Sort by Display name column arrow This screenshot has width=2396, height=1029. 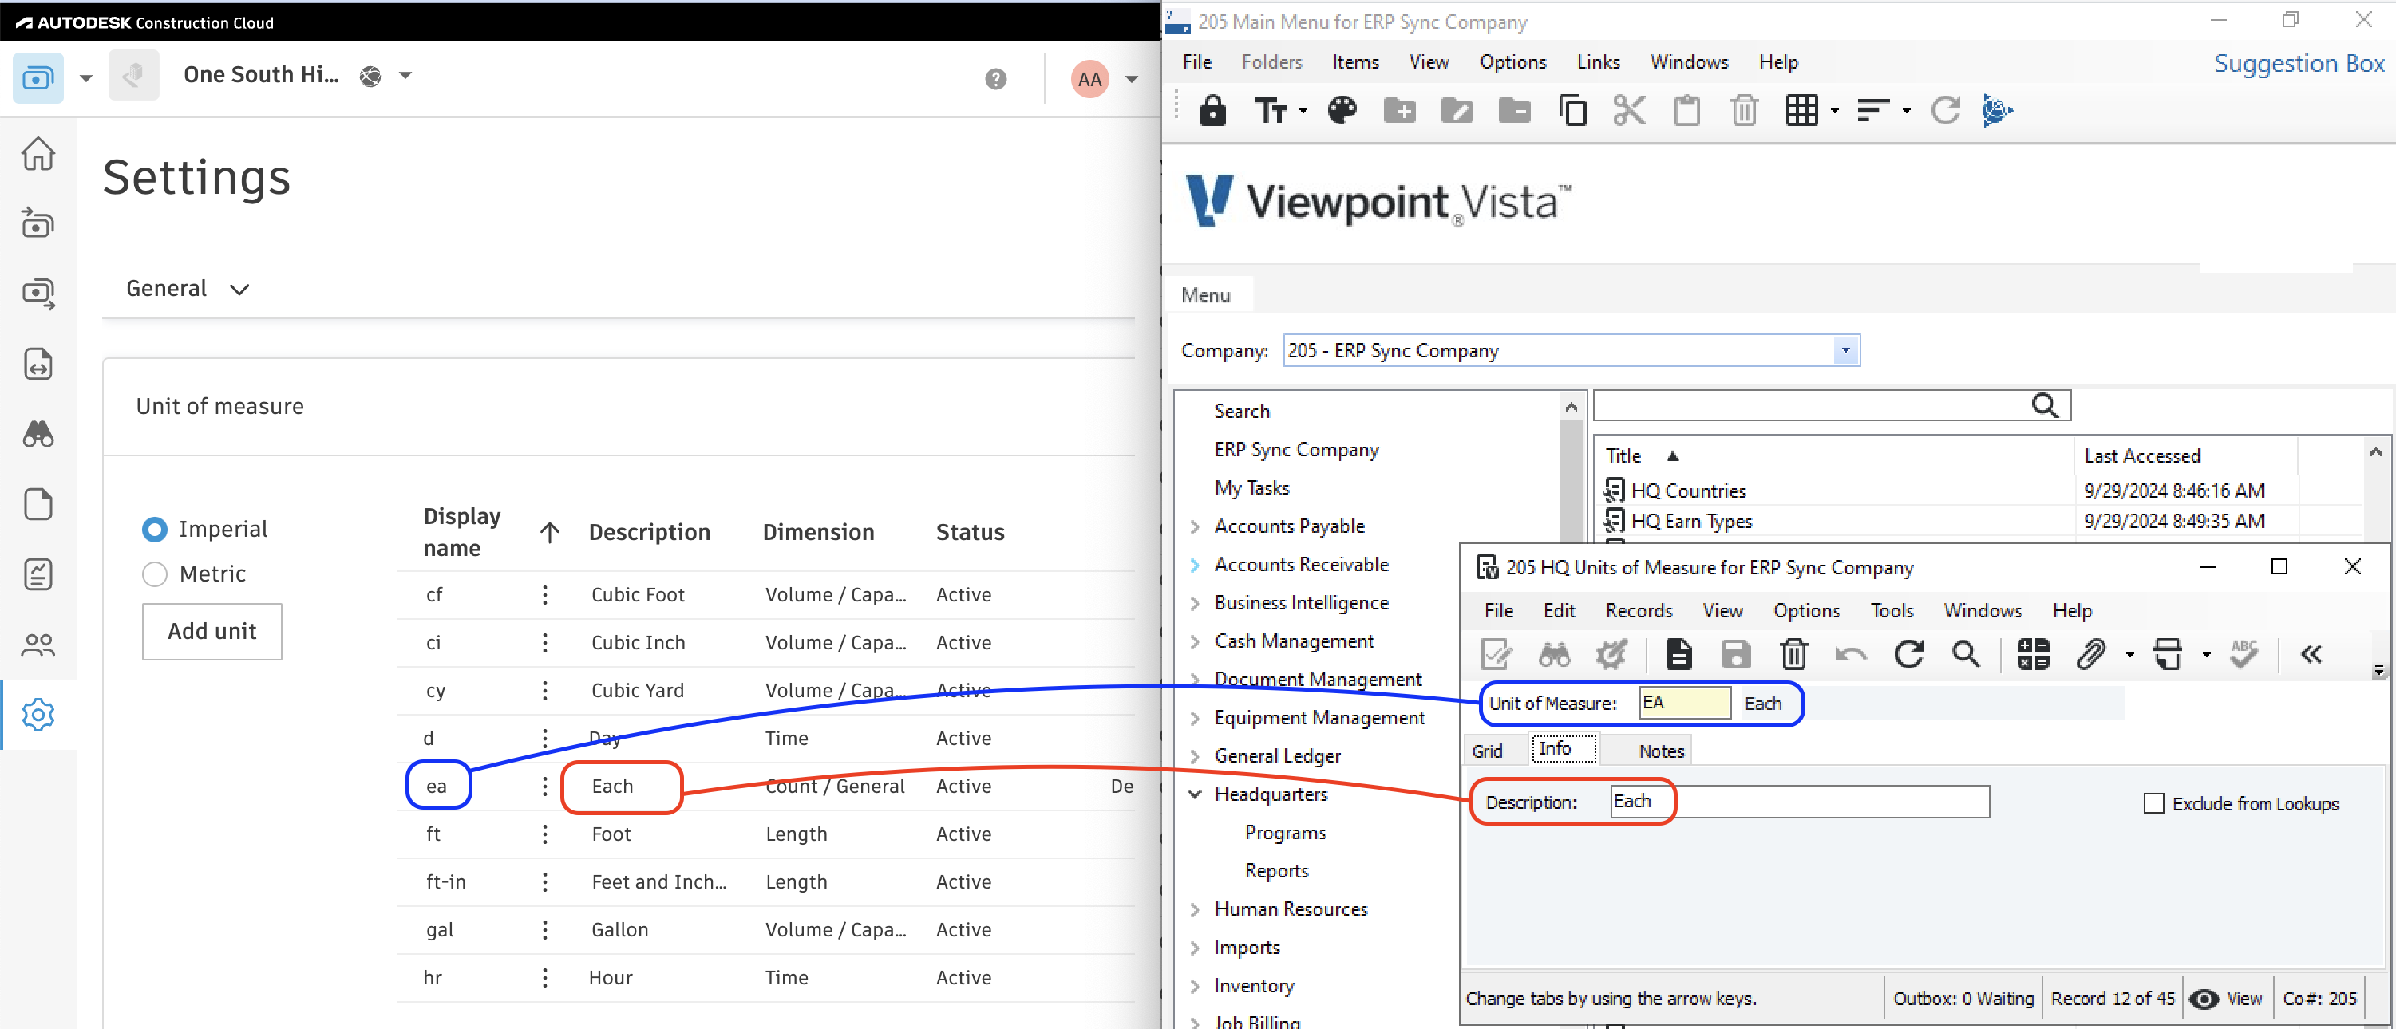[x=550, y=533]
